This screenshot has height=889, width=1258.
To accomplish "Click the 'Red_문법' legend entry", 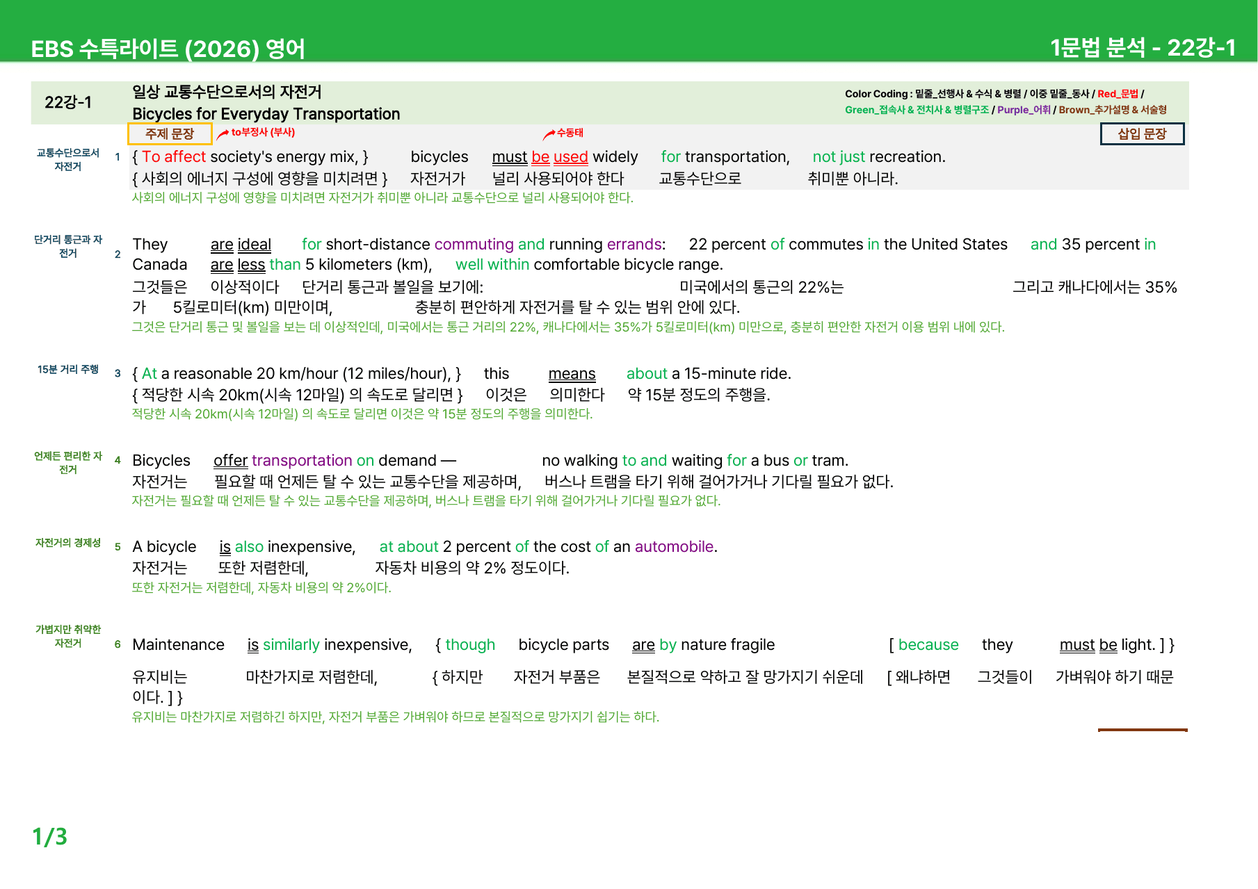I will point(1118,94).
